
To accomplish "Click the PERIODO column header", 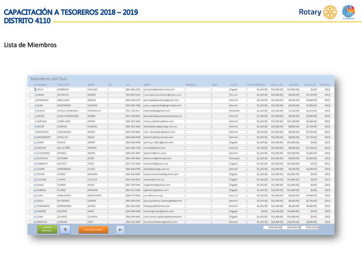I will pyautogui.click(x=325, y=85).
